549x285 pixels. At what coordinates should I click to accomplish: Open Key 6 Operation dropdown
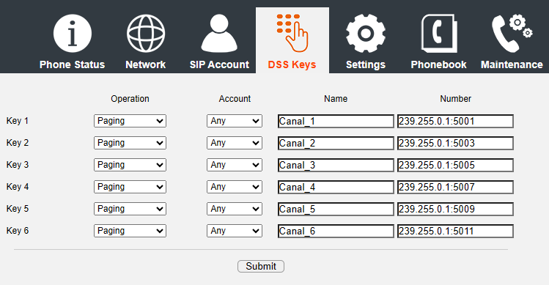click(130, 231)
